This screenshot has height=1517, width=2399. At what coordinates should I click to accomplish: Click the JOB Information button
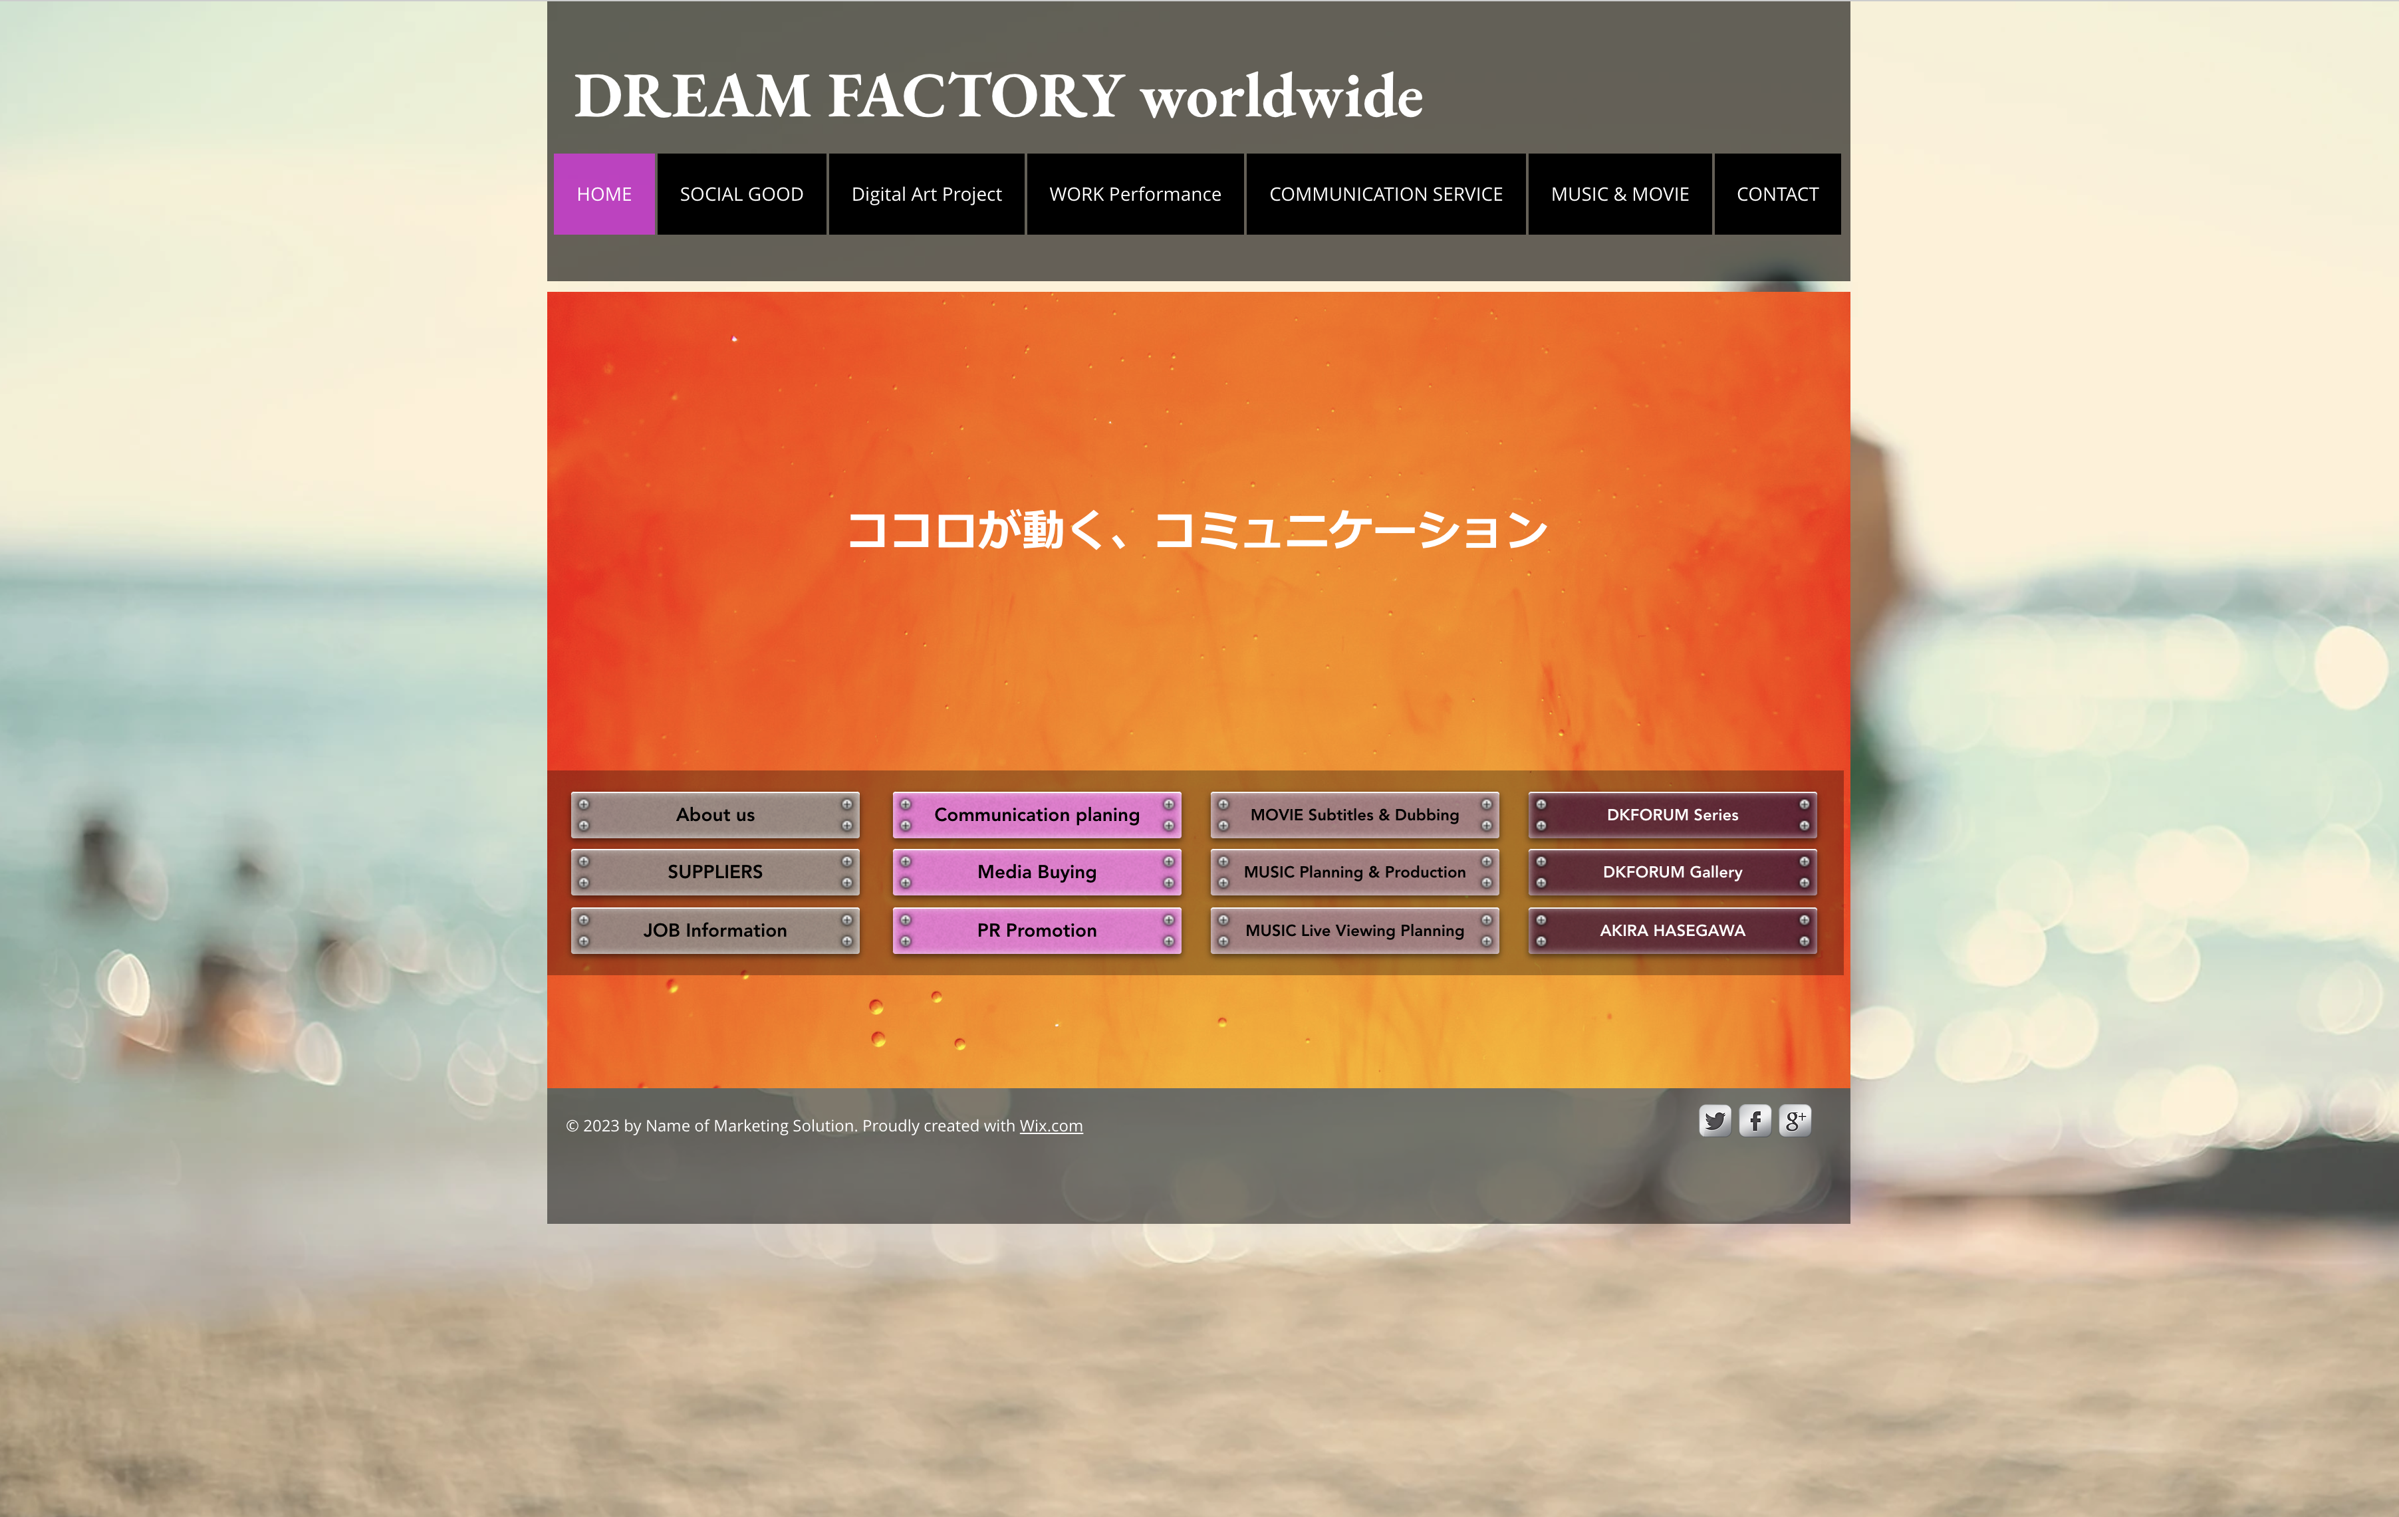[715, 928]
